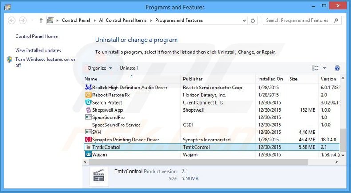Screen dimensions: 351x193
Task: Click the Forward navigation arrow
Action: click(x=23, y=20)
